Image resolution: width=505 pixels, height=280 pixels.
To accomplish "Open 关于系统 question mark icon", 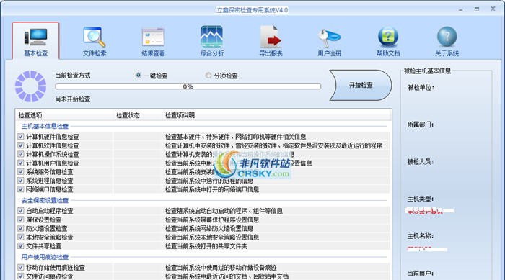I will point(447,37).
